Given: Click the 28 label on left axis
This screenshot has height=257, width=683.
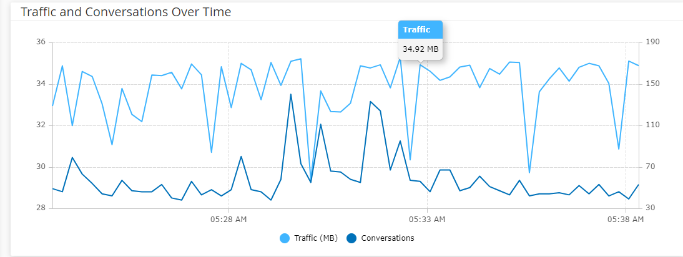Looking at the screenshot, I should (x=41, y=208).
